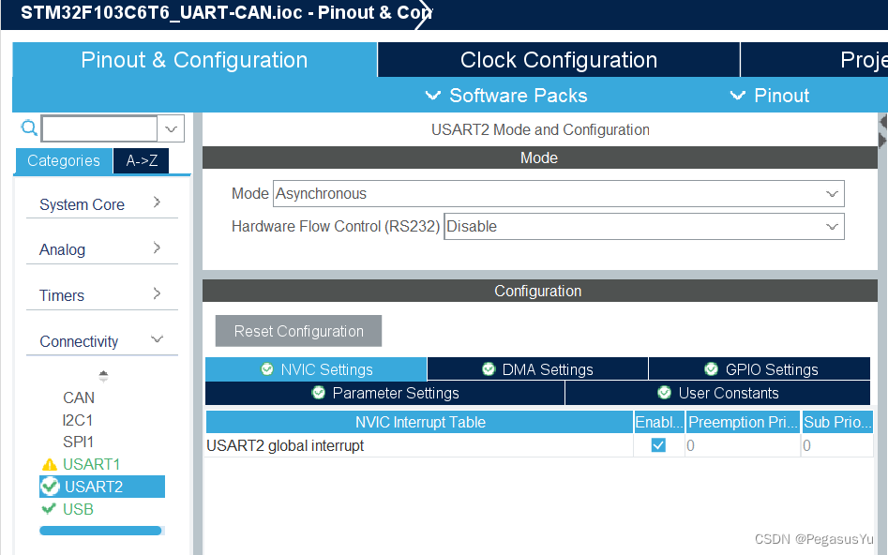Click the Parameter Settings tab status icon

click(x=318, y=393)
